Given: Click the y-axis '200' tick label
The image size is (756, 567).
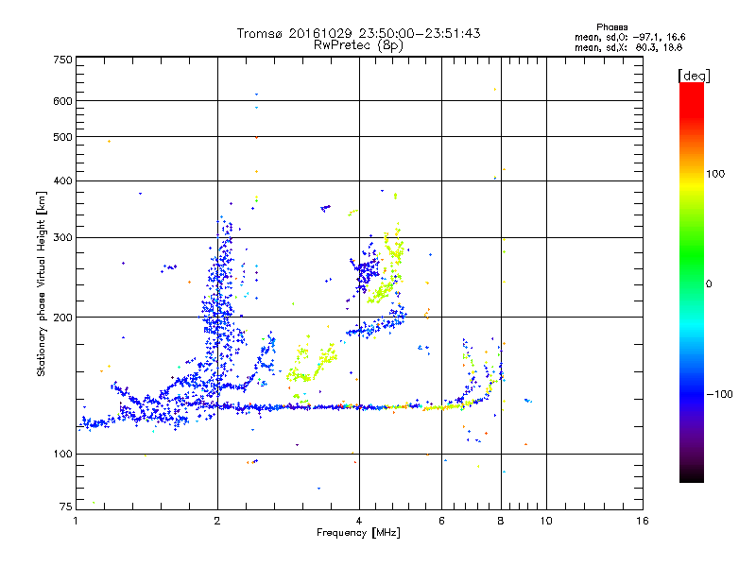Looking at the screenshot, I should [x=62, y=318].
